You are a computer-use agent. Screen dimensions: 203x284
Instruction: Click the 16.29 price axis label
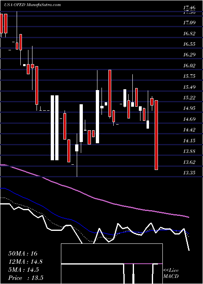point(189,55)
